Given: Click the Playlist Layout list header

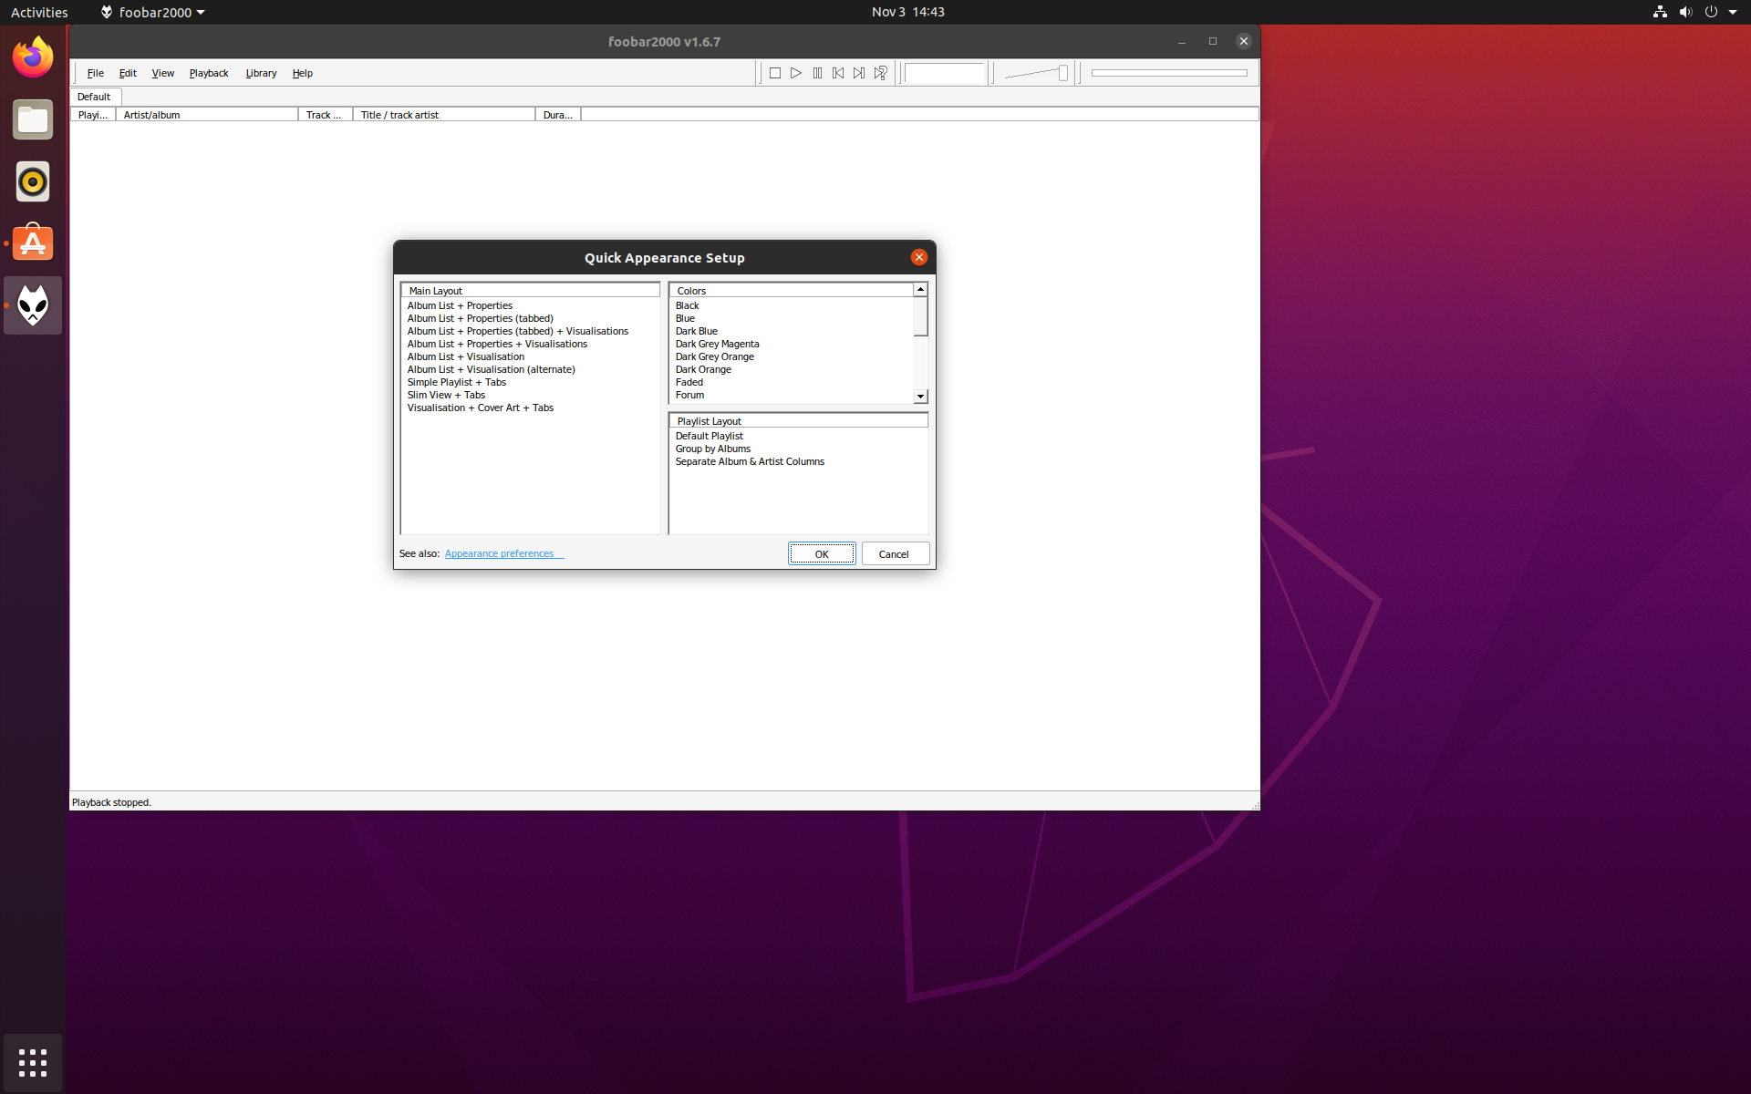Looking at the screenshot, I should (x=798, y=420).
